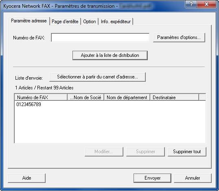Image resolution: width=219 pixels, height=191 pixels.
Task: Send the fax with Envoyer
Action: click(x=152, y=178)
